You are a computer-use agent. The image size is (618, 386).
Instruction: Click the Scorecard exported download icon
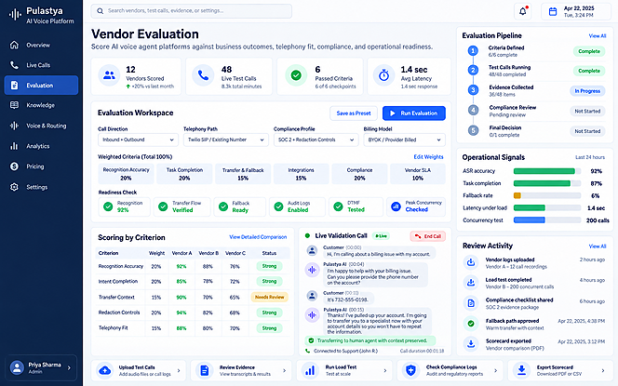pyautogui.click(x=471, y=344)
